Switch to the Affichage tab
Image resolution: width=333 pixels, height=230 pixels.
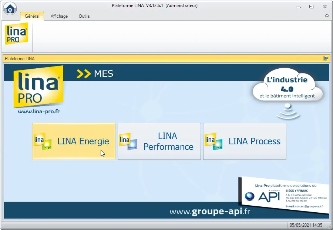tap(59, 16)
